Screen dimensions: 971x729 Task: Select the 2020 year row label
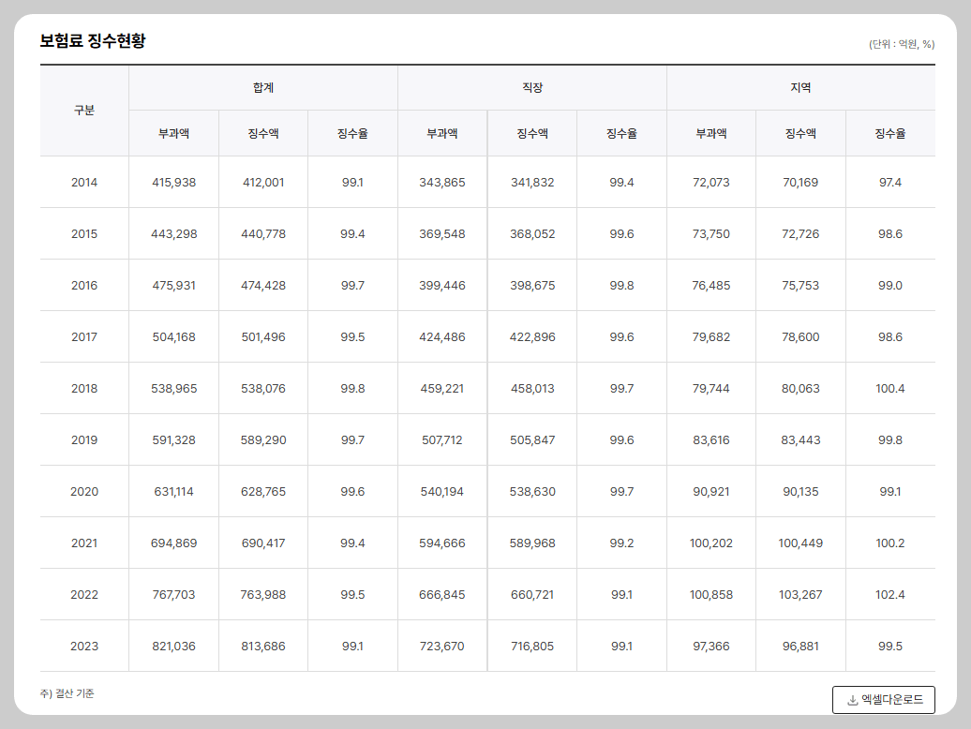[84, 491]
